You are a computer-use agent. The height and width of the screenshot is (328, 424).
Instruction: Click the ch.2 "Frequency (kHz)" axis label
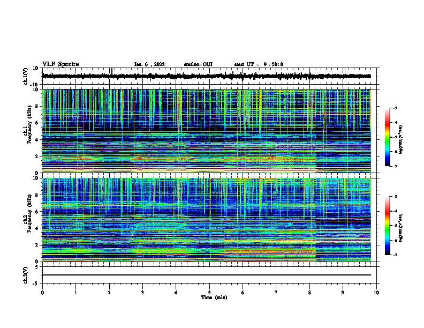tap(29, 213)
